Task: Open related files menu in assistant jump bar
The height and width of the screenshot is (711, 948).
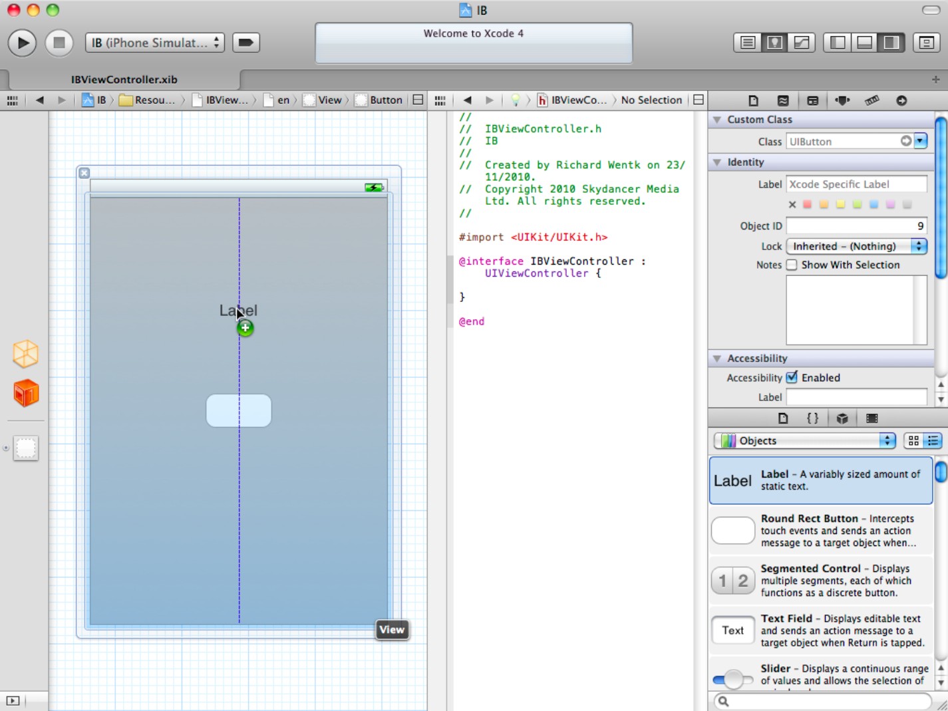Action: [x=440, y=100]
